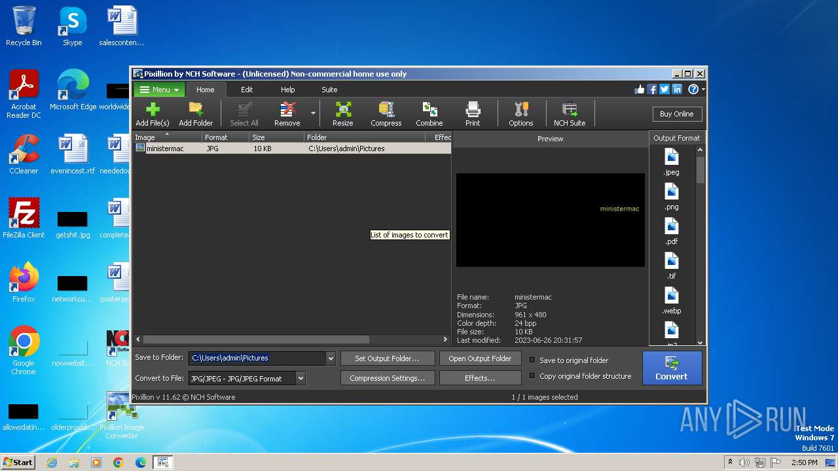Sort by the Size column header
This screenshot has width=838, height=471.
coord(277,137)
